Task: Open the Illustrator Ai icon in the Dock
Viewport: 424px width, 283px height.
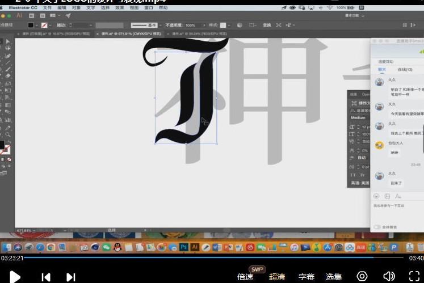Action: pyautogui.click(x=194, y=247)
